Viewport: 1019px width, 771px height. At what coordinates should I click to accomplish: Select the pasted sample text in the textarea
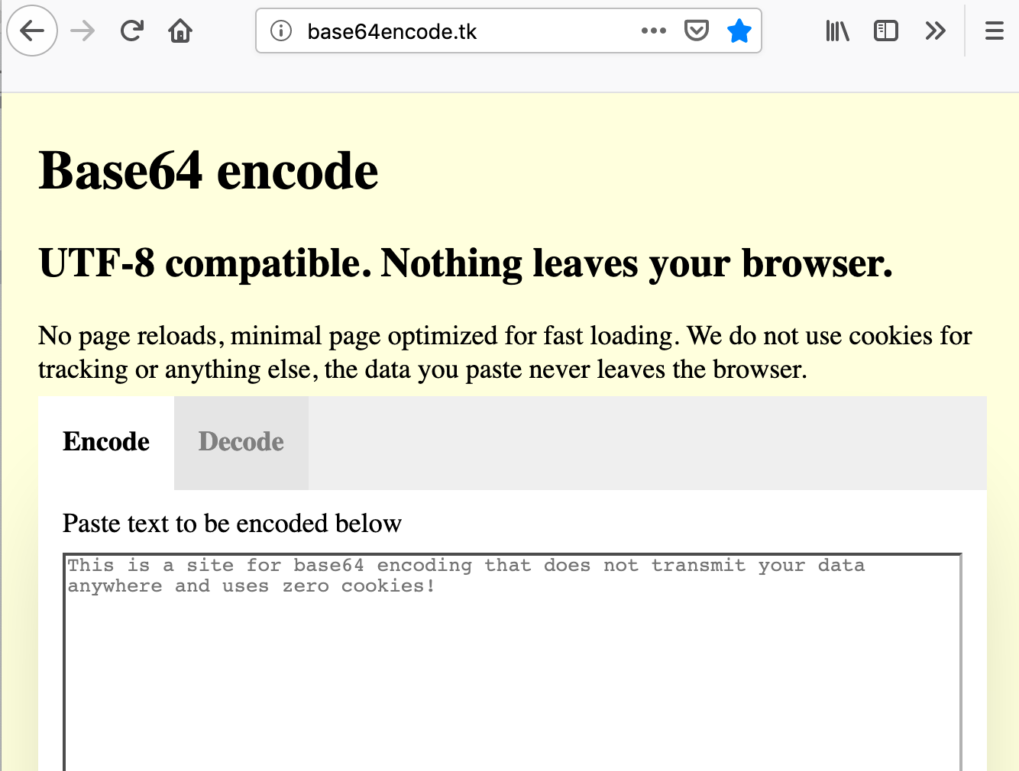(466, 575)
